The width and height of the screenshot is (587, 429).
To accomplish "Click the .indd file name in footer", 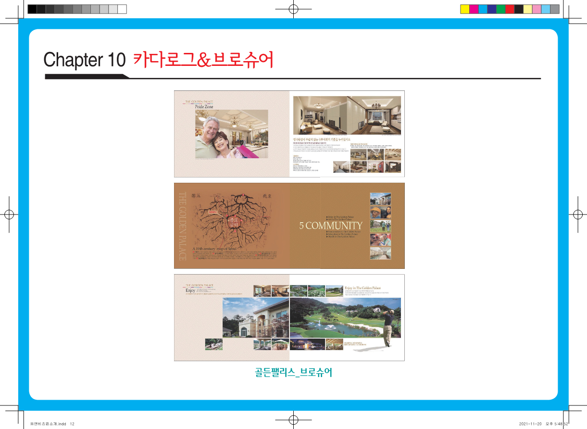I will coord(48,424).
